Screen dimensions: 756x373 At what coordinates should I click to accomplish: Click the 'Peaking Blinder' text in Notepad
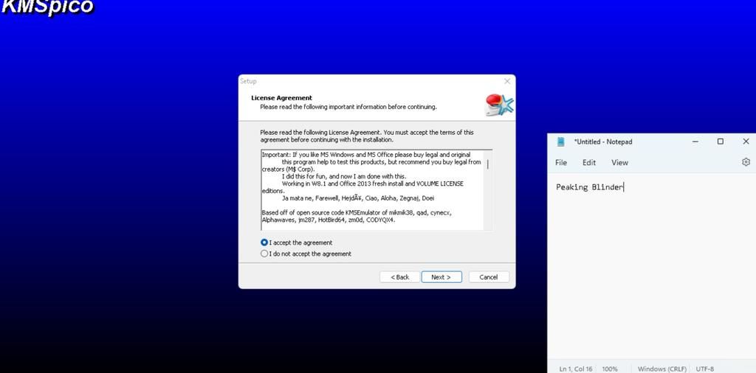(589, 187)
